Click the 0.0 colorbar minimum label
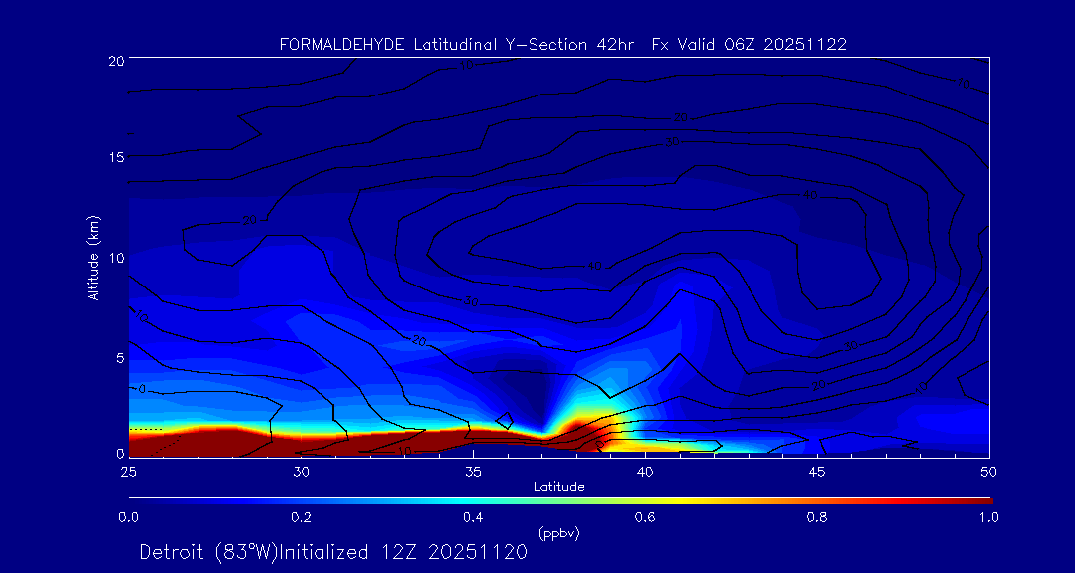Screen dimensions: 1075x573 tap(128, 517)
